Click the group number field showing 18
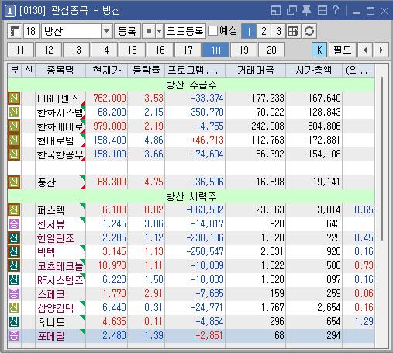393x353 pixels. pyautogui.click(x=31, y=31)
